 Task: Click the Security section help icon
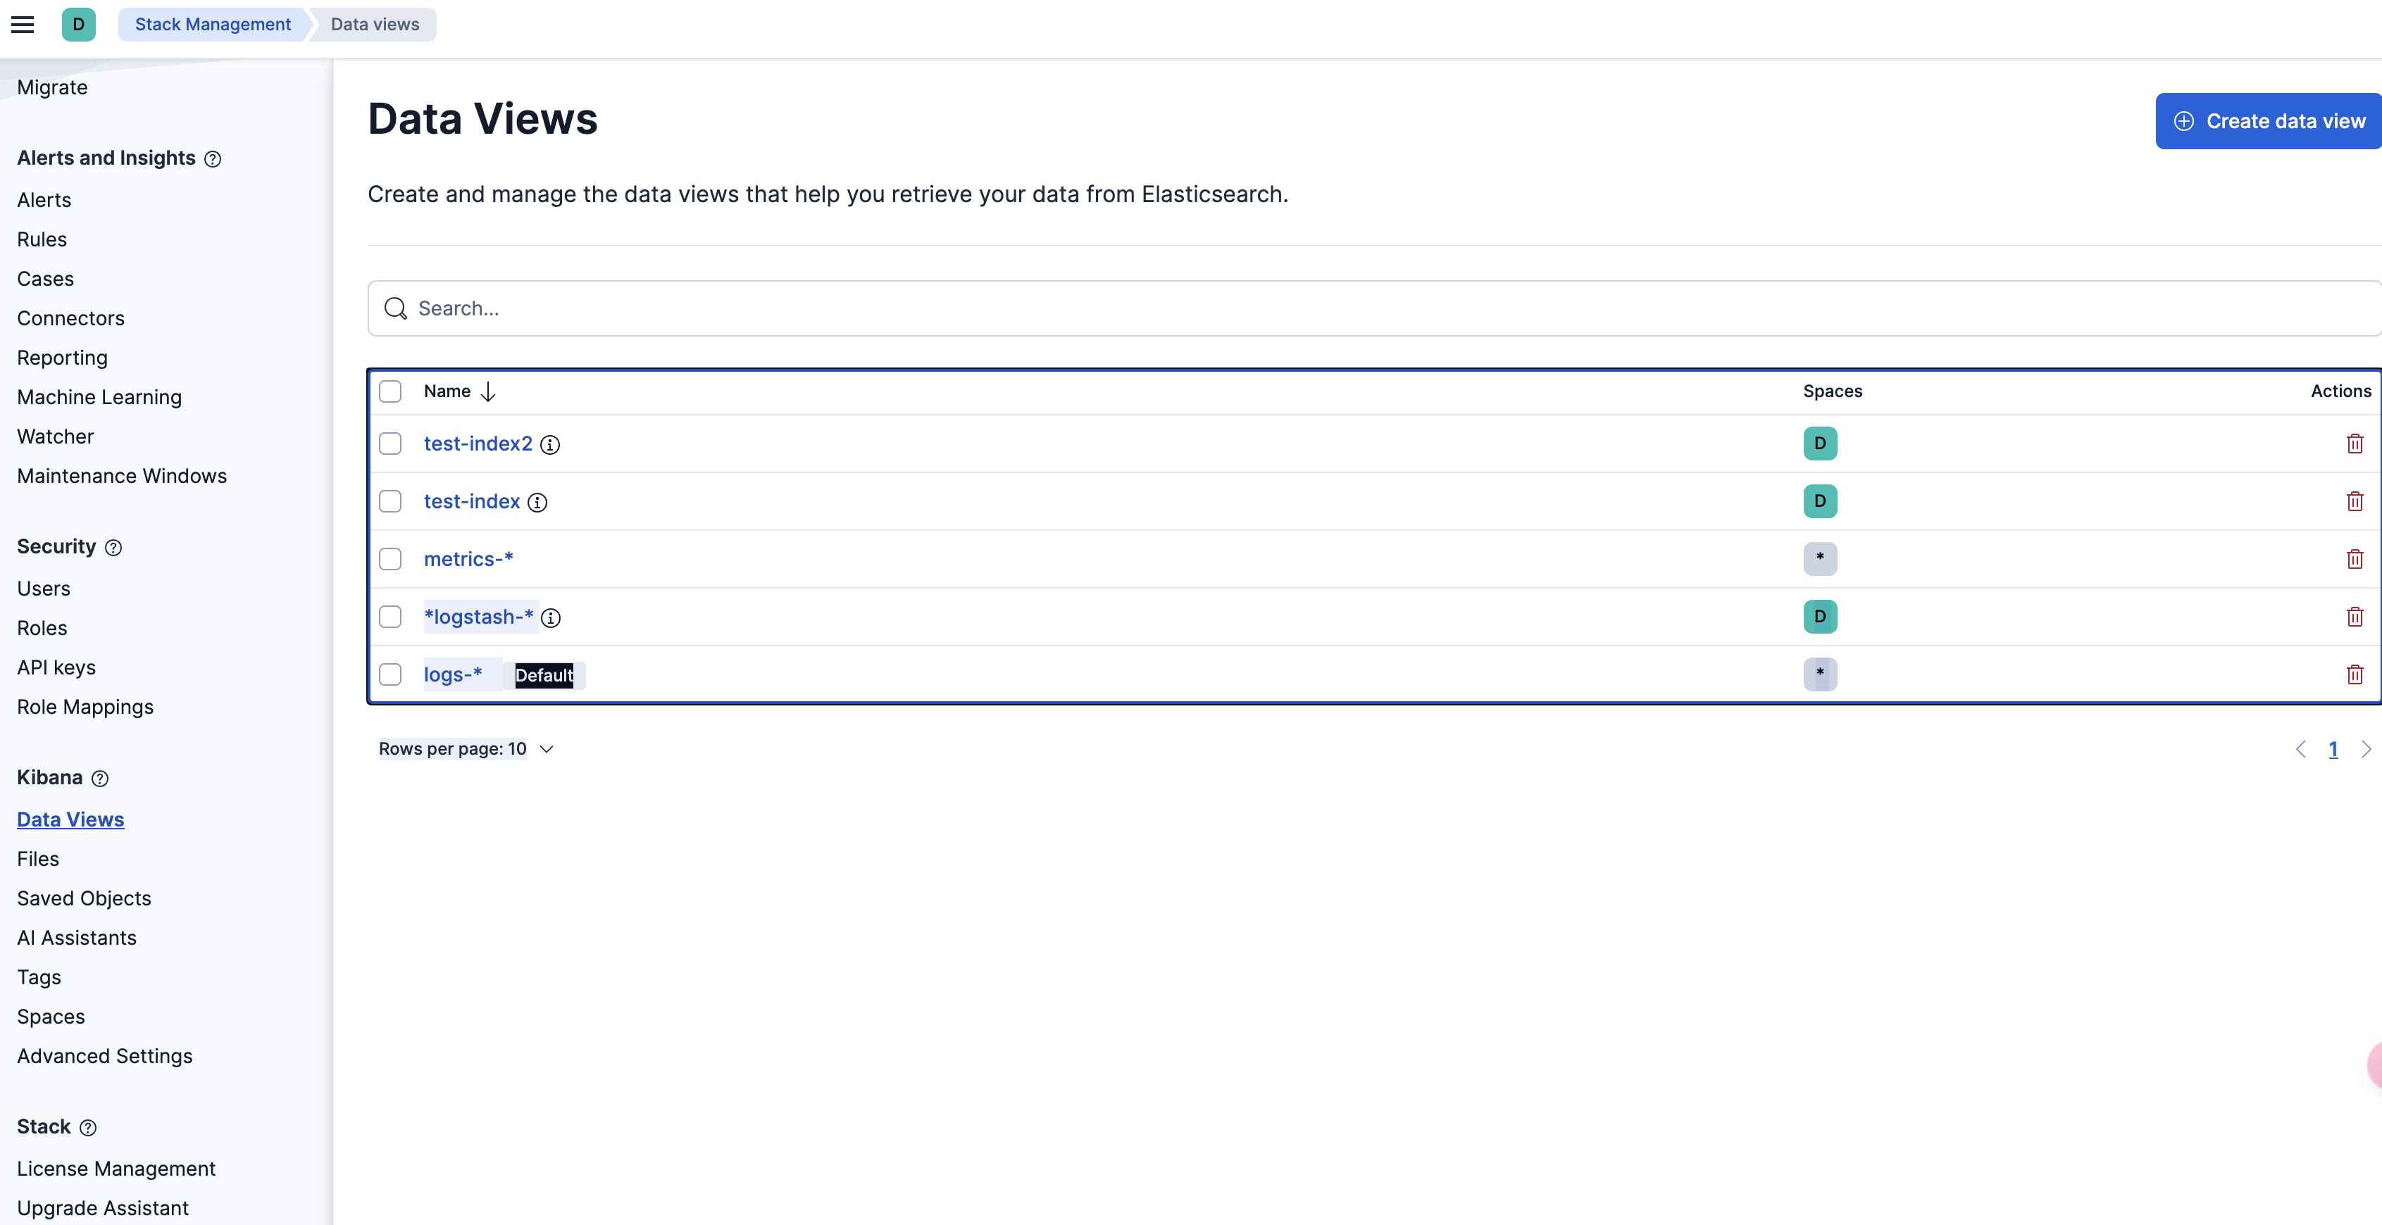click(113, 547)
